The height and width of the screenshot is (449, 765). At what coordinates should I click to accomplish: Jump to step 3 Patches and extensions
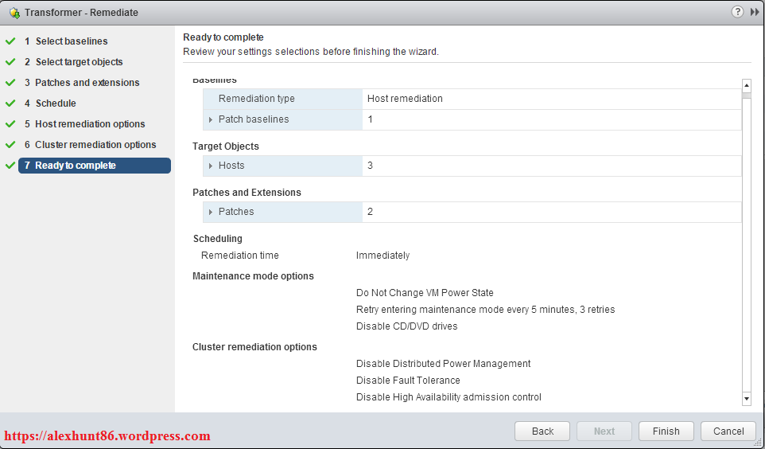click(87, 83)
